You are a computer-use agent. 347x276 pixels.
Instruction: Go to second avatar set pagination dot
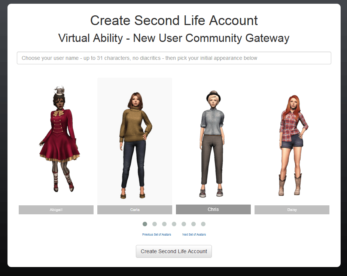coord(155,224)
